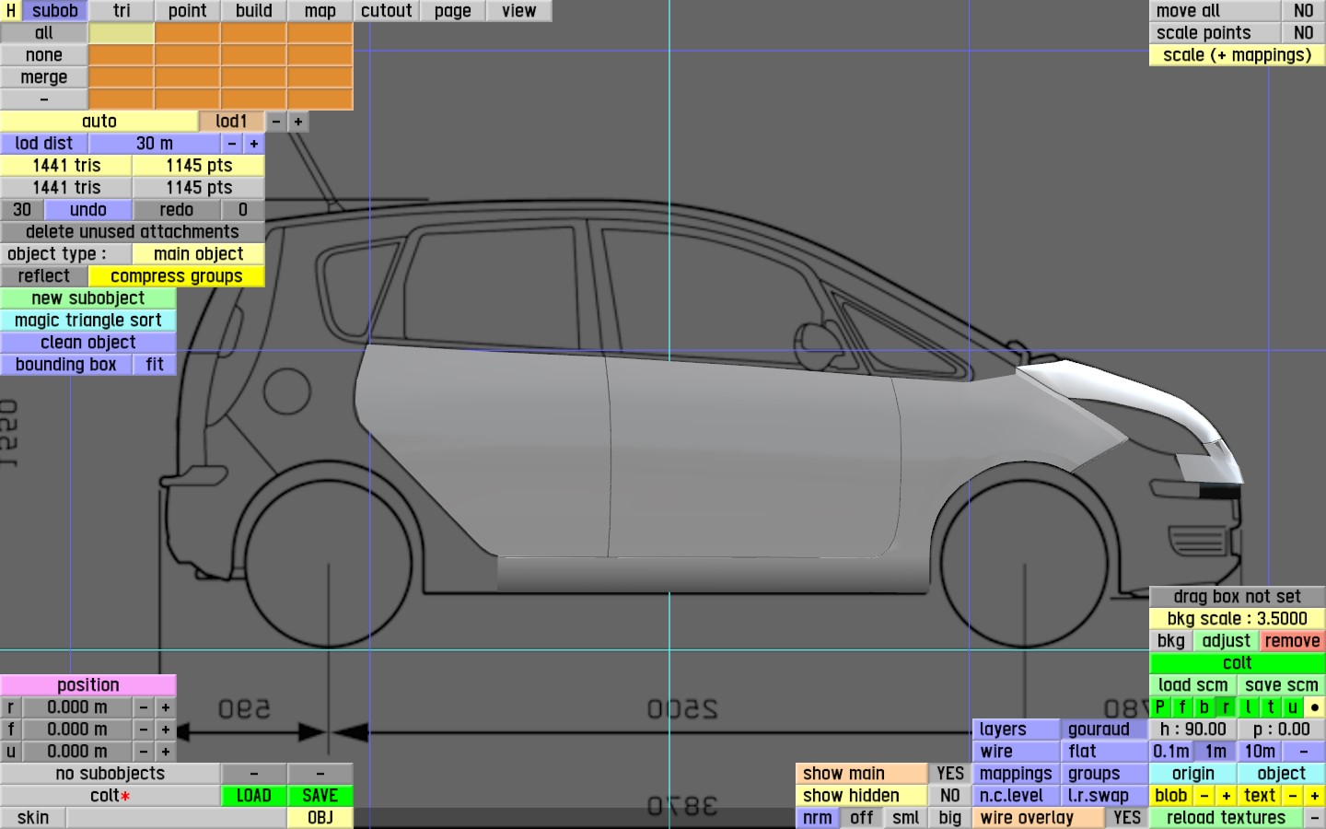Click the l.r.swap button
Screen dimensions: 1326x829
click(x=1105, y=796)
